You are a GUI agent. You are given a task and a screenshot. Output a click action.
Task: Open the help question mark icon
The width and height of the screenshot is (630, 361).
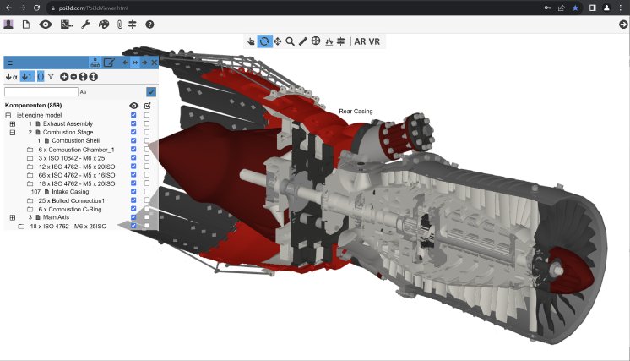[149, 25]
